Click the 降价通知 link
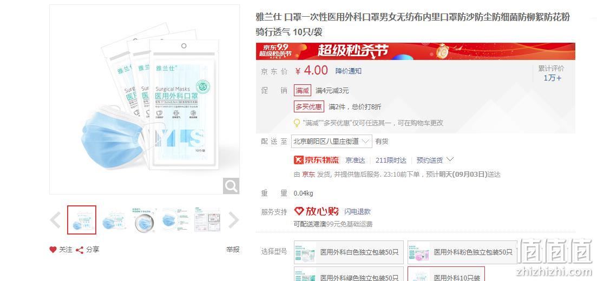Image resolution: width=597 pixels, height=281 pixels. pyautogui.click(x=349, y=71)
